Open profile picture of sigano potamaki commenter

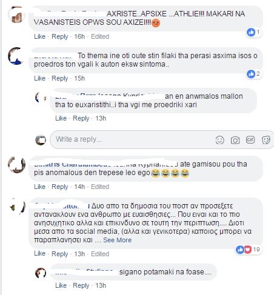(x=41, y=273)
